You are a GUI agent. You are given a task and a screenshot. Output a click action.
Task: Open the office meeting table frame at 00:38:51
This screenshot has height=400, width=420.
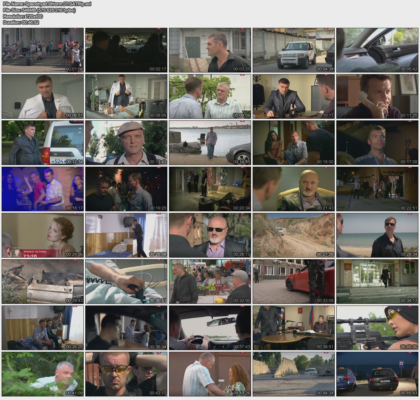(x=293, y=328)
